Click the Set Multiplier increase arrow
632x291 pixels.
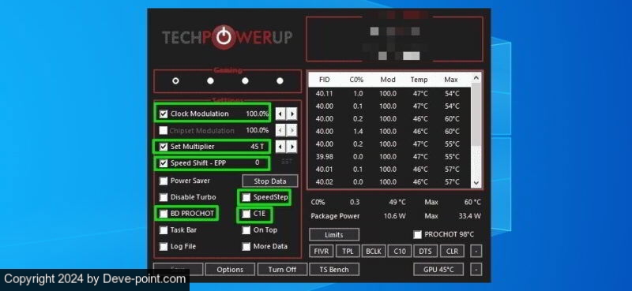click(x=292, y=147)
